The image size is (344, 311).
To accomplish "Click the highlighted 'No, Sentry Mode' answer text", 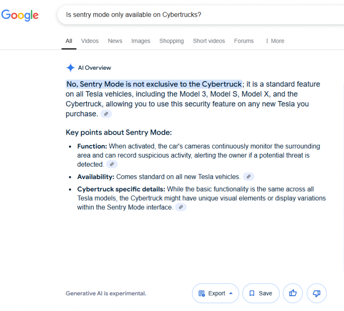I will tap(154, 84).
